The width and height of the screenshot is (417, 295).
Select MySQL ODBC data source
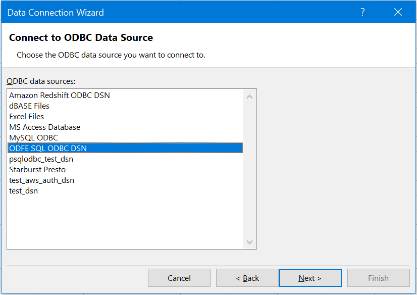pos(125,138)
